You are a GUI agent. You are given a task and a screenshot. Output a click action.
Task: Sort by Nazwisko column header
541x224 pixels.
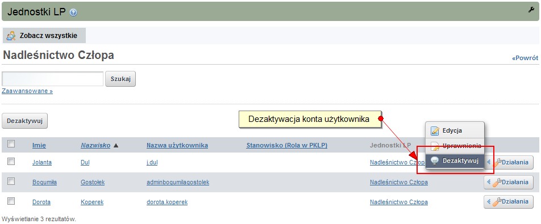[x=95, y=146]
